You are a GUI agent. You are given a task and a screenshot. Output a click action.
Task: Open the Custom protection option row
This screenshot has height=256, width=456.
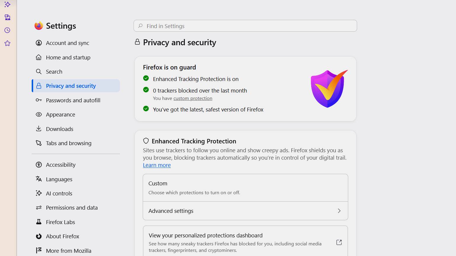pyautogui.click(x=245, y=188)
